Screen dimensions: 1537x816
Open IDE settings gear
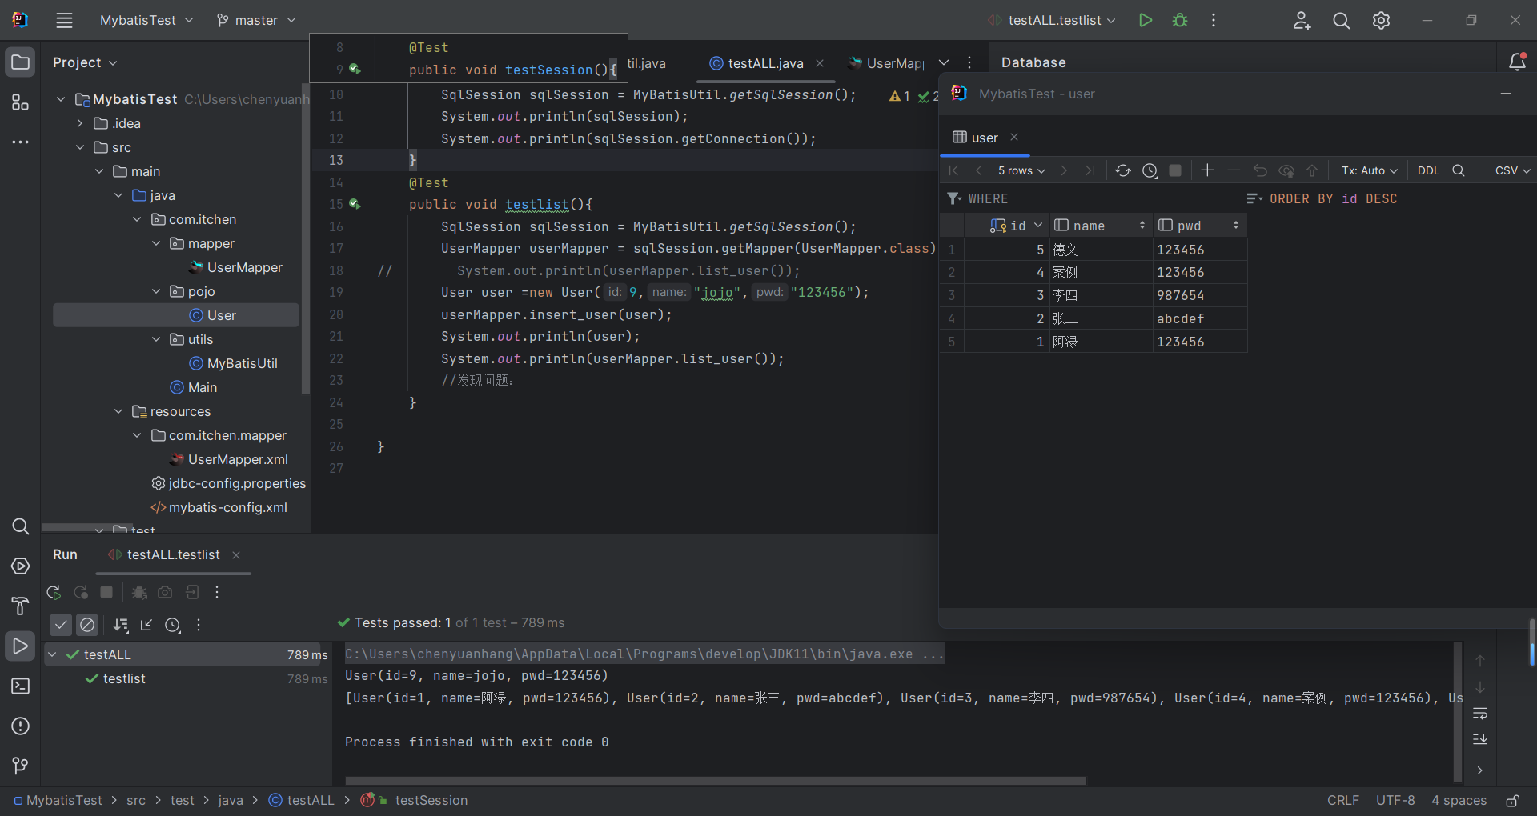(x=1381, y=20)
